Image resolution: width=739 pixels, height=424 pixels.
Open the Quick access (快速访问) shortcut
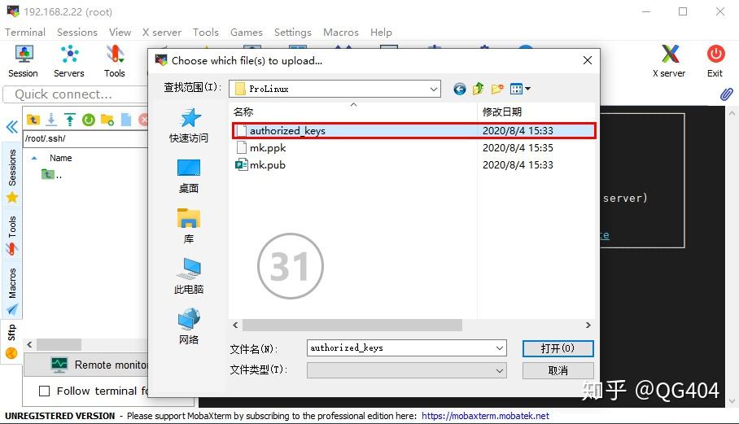coord(188,126)
